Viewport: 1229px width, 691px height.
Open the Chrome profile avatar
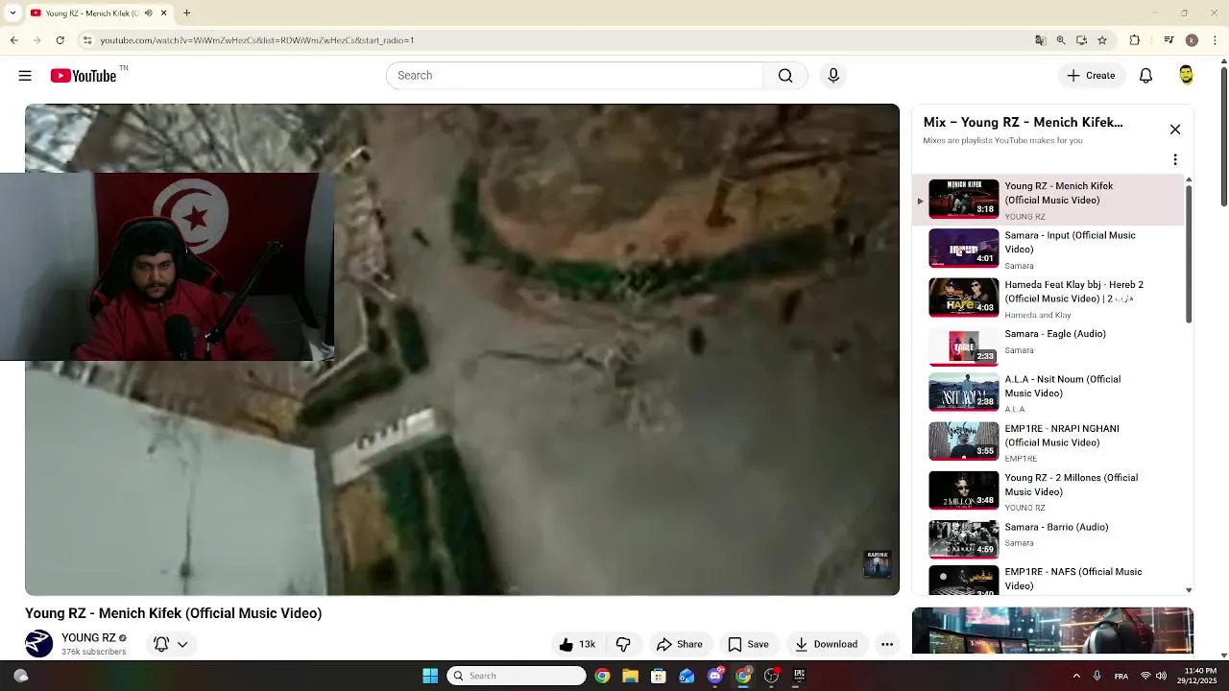coord(1192,40)
